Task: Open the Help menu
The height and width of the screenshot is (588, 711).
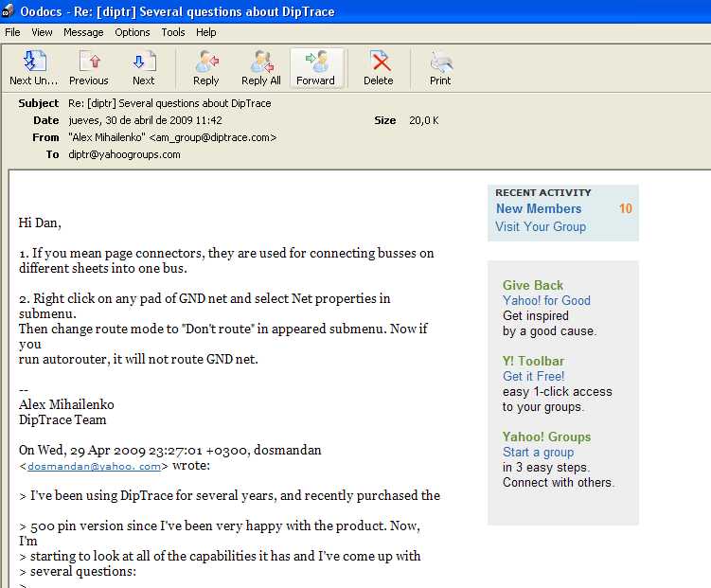Action: [205, 32]
